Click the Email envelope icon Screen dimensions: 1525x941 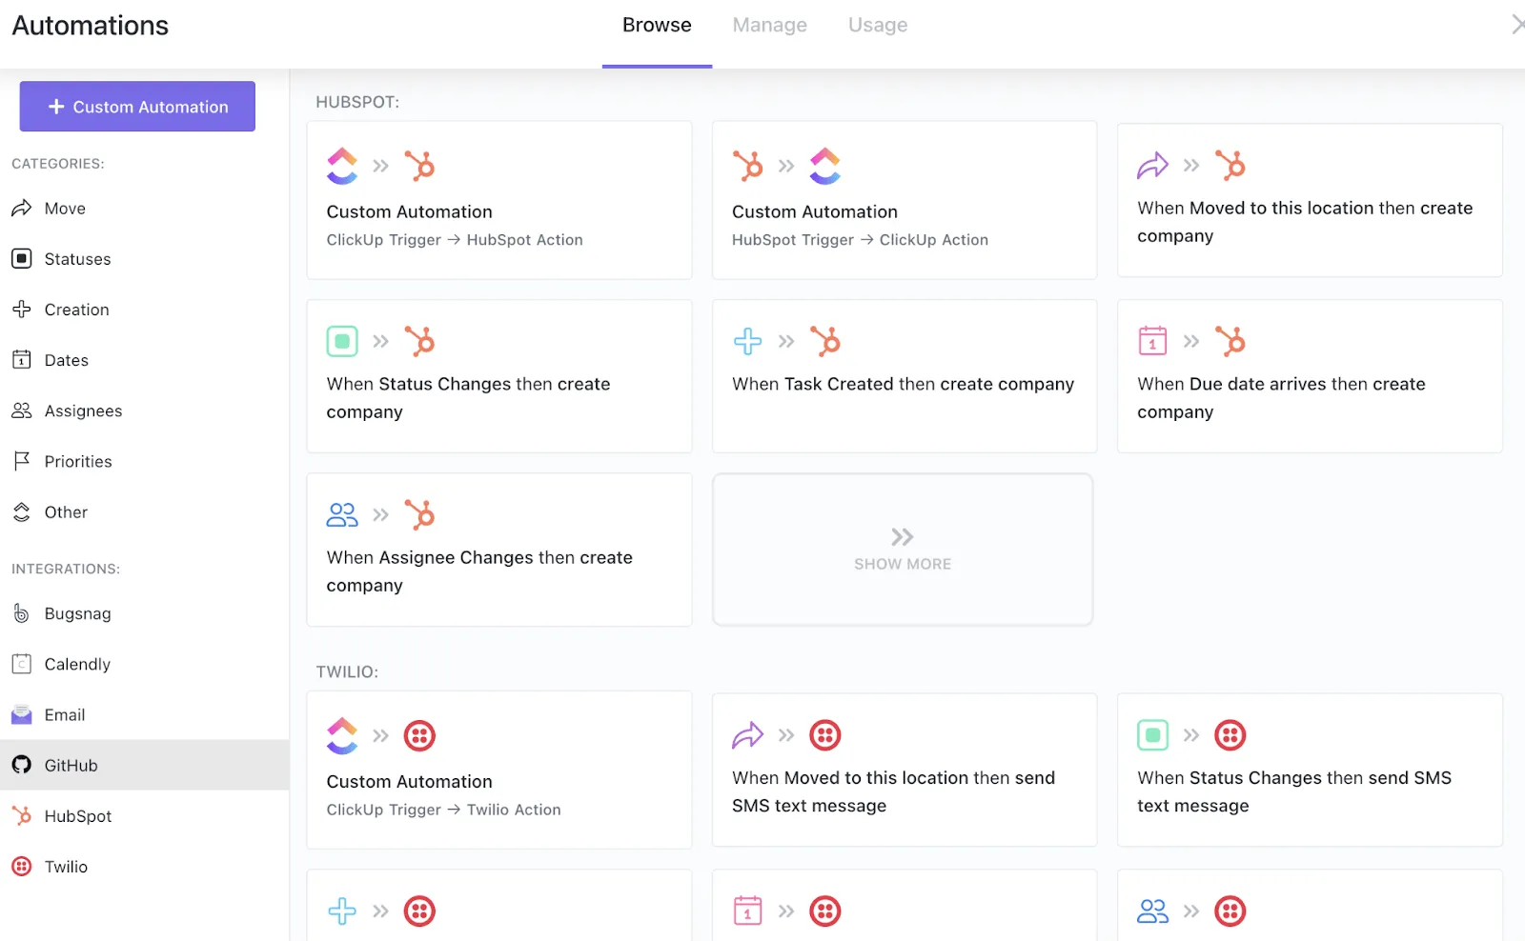[x=22, y=714]
